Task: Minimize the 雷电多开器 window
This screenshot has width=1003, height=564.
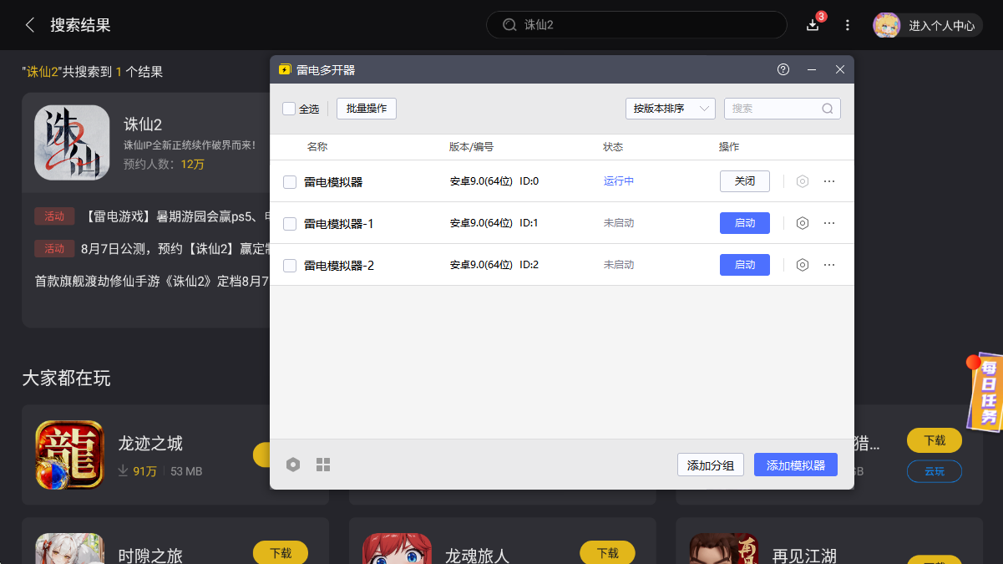Action: (812, 70)
